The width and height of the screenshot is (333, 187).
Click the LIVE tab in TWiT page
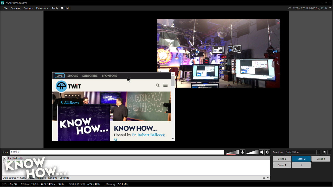click(x=60, y=76)
